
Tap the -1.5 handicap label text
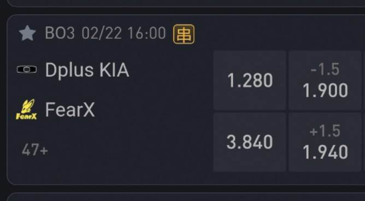325,69
